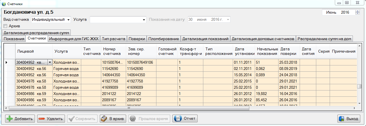The image size is (366, 126).
Task: Click the month spinner up arrow
Action: click(x=357, y=11)
